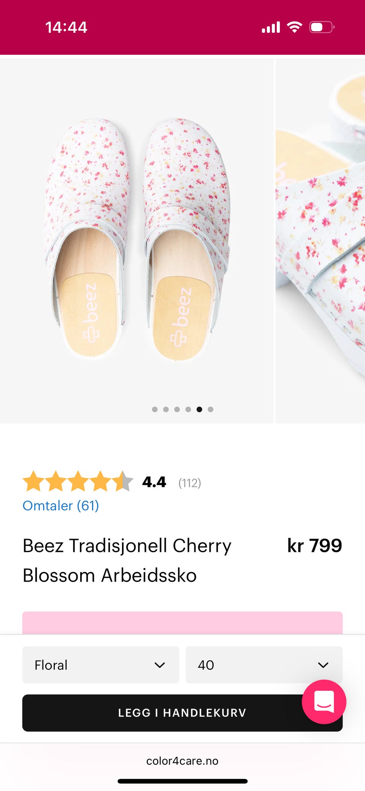The width and height of the screenshot is (365, 791).
Task: Tap the top-view clogs product image
Action: pos(137,240)
